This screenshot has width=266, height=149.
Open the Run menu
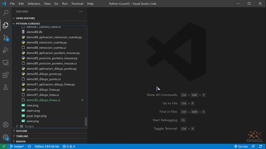point(65,4)
